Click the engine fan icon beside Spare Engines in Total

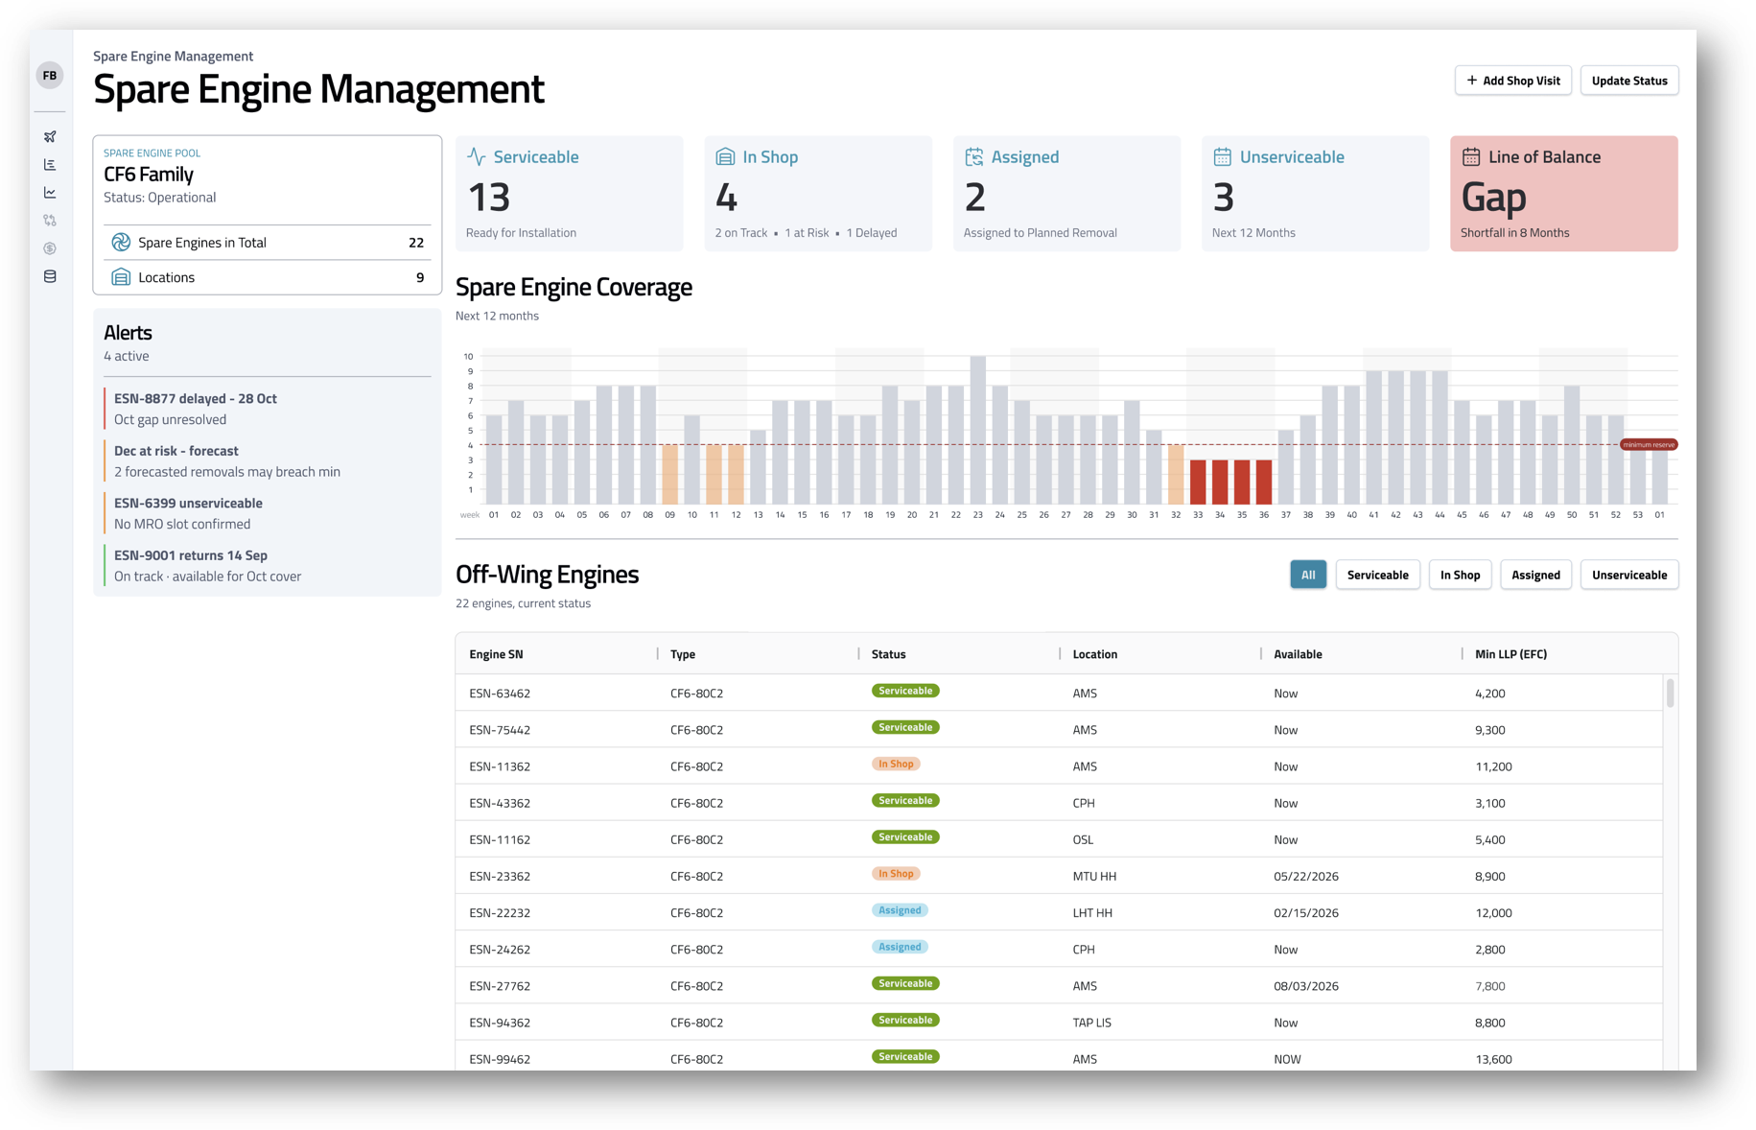[x=121, y=243]
